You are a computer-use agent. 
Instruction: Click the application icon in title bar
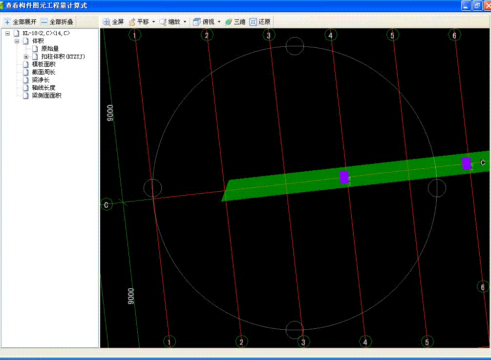point(1,5)
